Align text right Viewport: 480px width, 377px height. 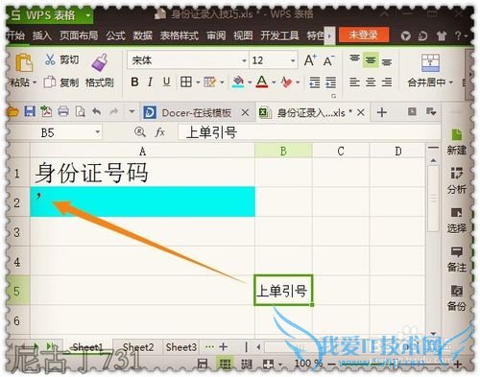tap(387, 82)
